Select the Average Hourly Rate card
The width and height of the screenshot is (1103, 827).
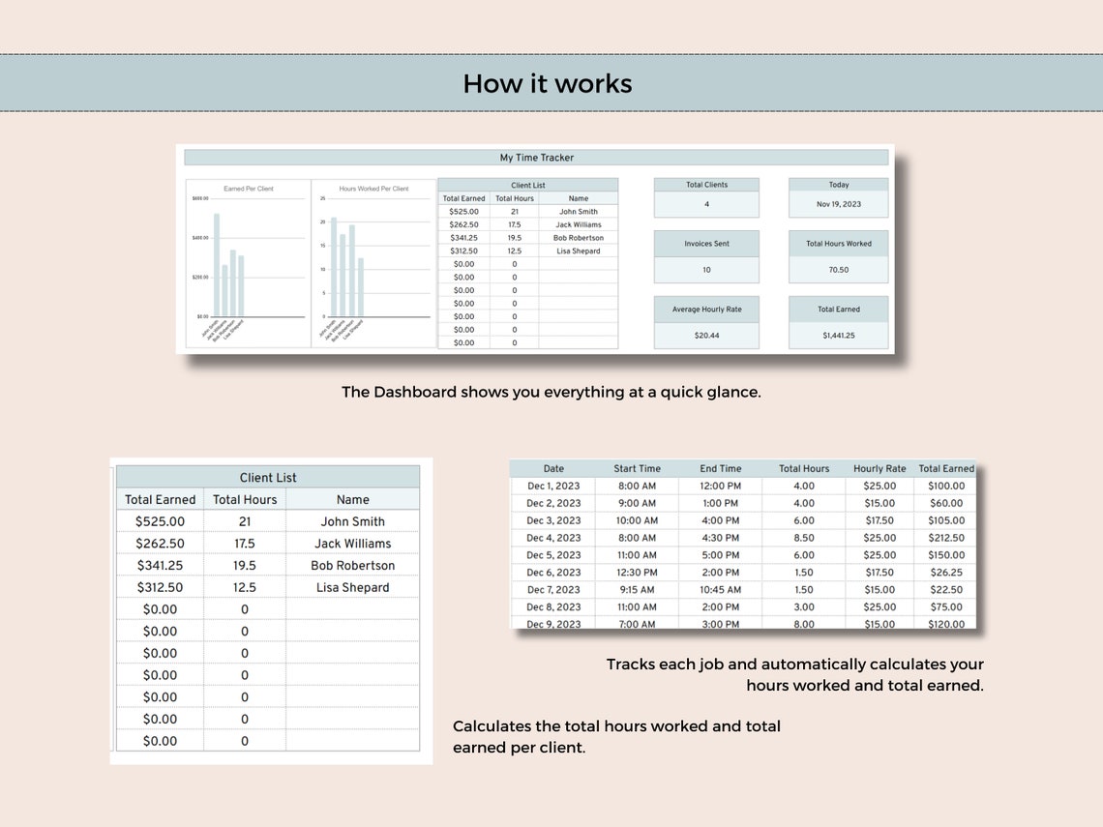pyautogui.click(x=706, y=309)
